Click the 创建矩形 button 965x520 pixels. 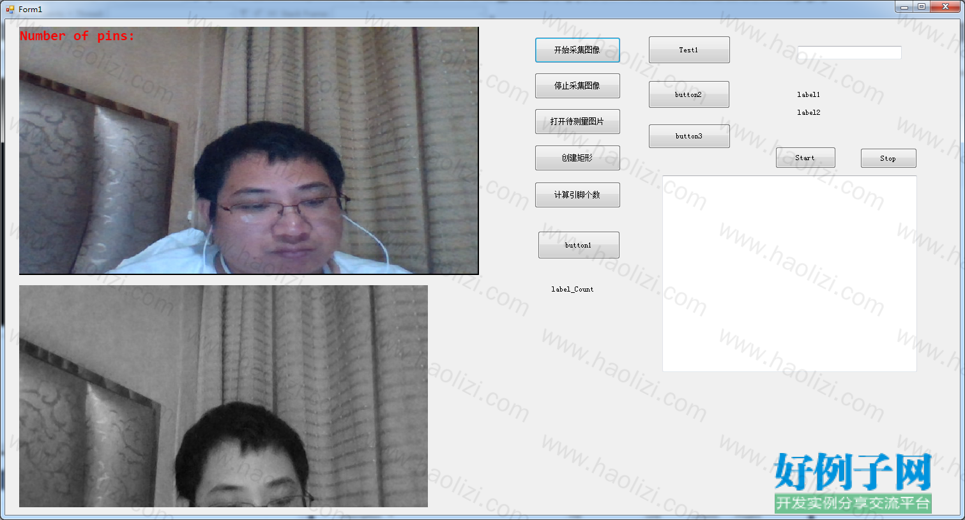[577, 158]
